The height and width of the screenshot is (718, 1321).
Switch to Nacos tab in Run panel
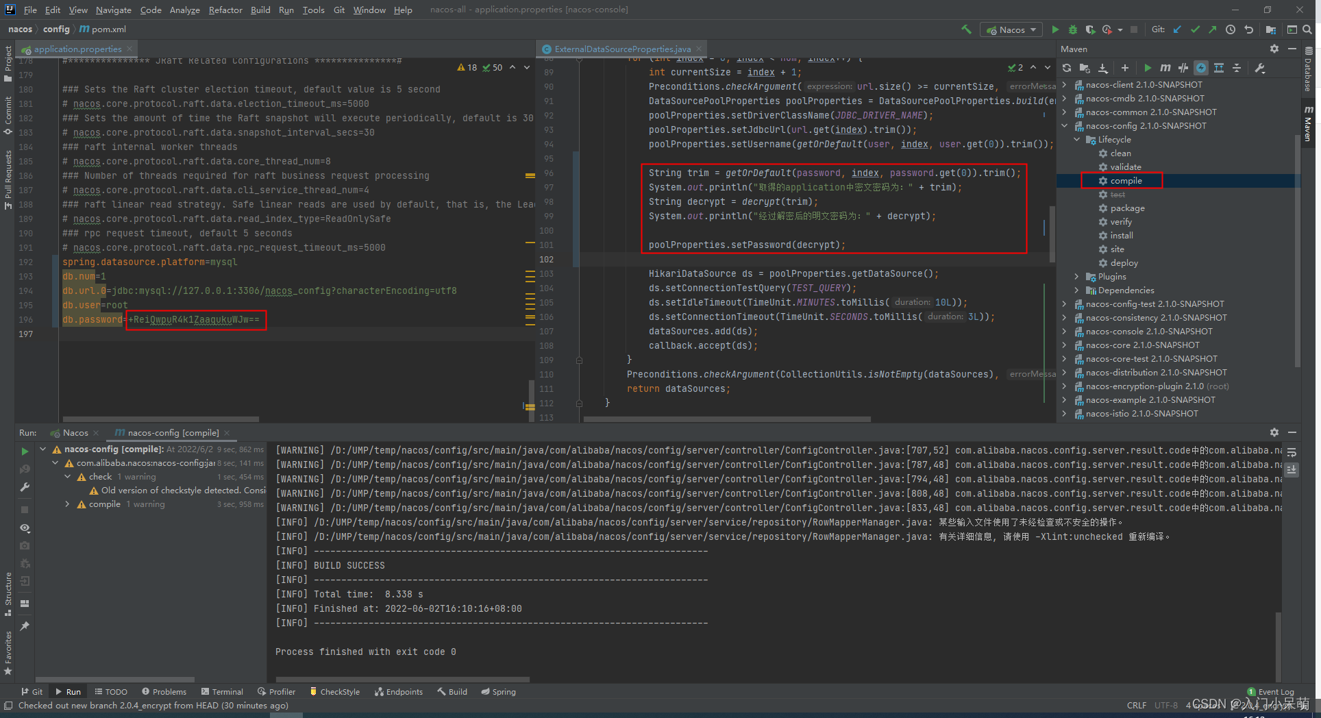click(75, 433)
